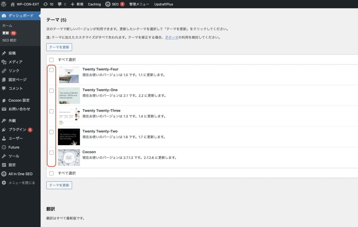Image resolution: width=358 pixels, height=227 pixels.
Task: Open the メディア (Media) sidebar menu
Action: pos(15,62)
